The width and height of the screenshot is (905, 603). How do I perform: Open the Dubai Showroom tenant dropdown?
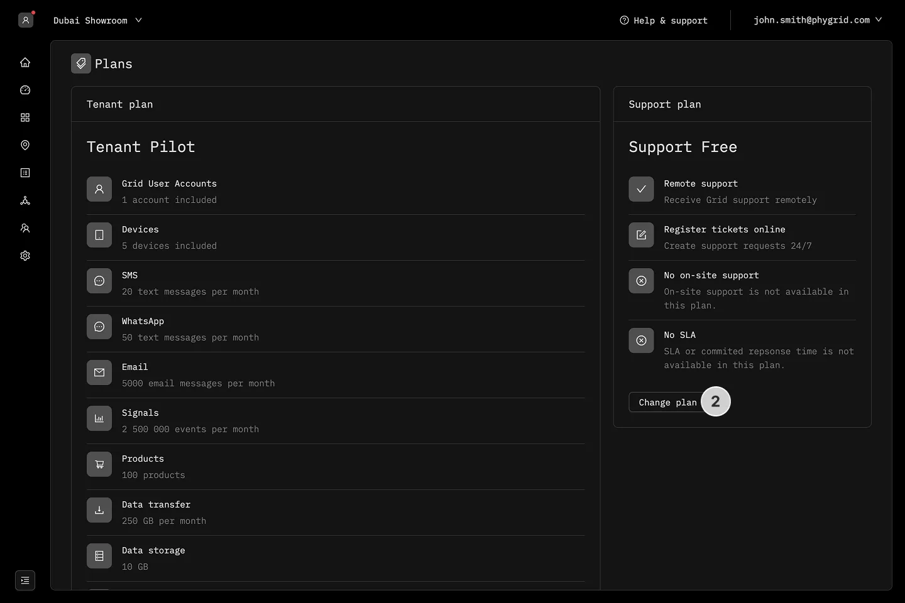97,20
